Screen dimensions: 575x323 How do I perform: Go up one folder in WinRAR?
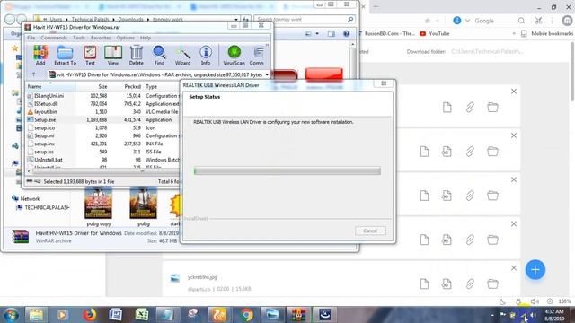[x=34, y=74]
